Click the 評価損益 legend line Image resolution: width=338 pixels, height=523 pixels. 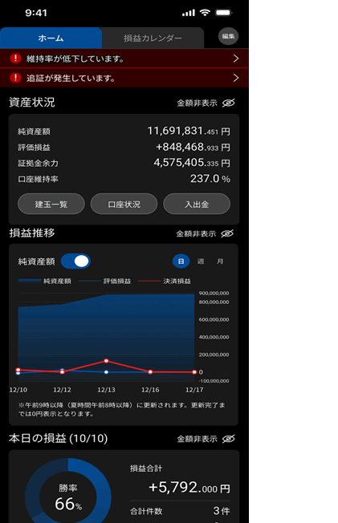(89, 281)
